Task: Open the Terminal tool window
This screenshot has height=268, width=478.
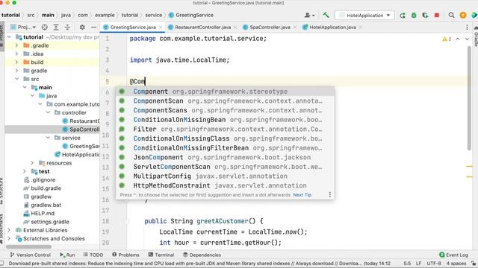Action: point(161,255)
